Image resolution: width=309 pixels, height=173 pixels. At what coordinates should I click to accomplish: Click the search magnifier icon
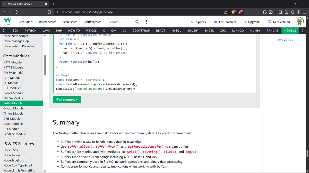click(x=138, y=22)
